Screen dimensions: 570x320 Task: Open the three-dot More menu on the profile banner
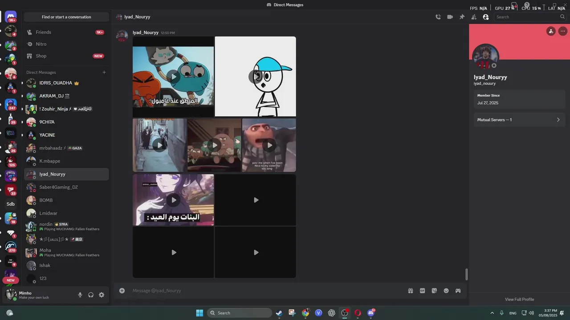click(x=563, y=31)
